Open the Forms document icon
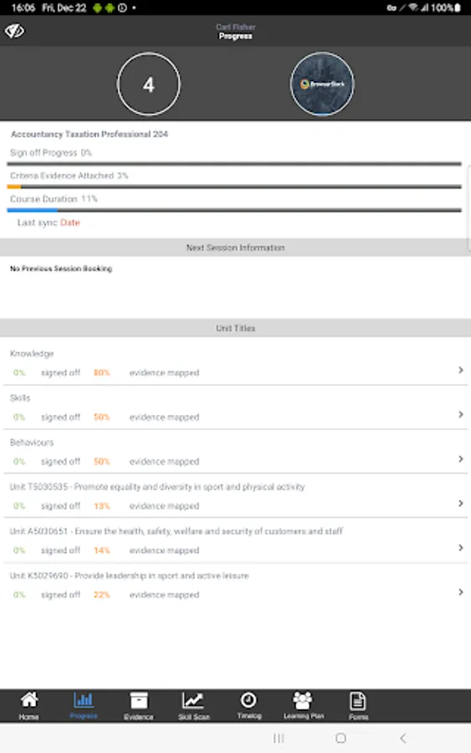Viewport: 471px width, 753px height. (358, 700)
